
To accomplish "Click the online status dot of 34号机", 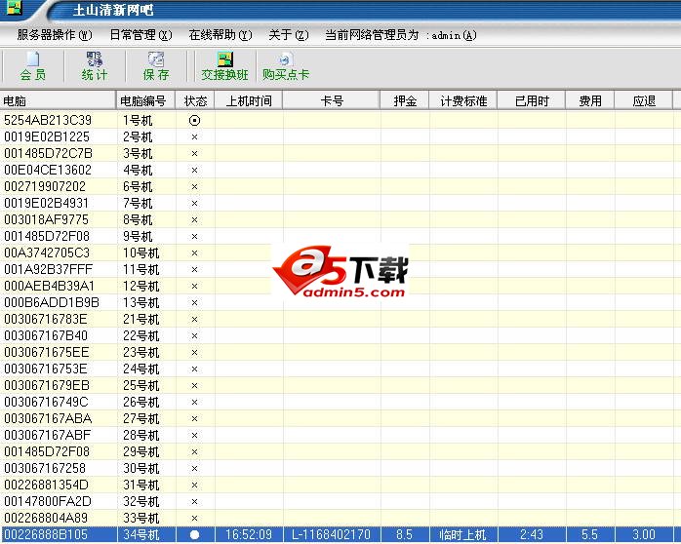I will [194, 535].
